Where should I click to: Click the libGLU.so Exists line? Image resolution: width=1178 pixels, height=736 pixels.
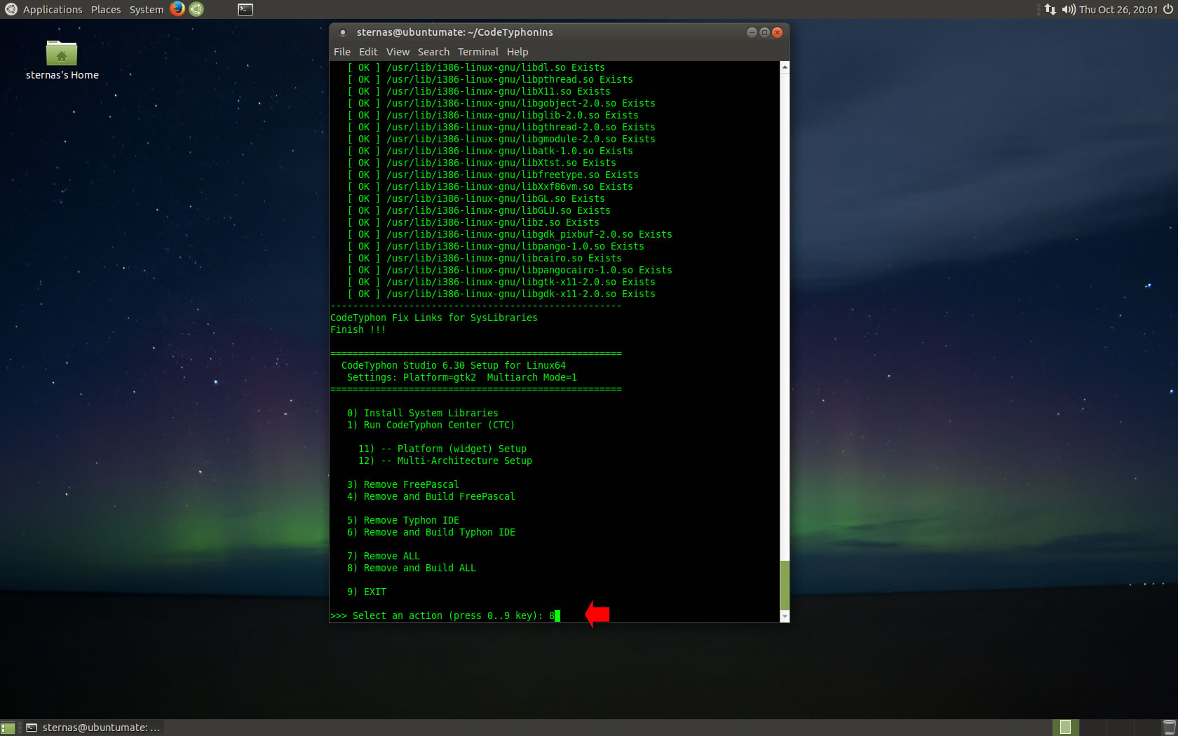coord(479,210)
